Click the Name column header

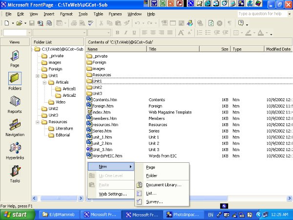pyautogui.click(x=116, y=49)
